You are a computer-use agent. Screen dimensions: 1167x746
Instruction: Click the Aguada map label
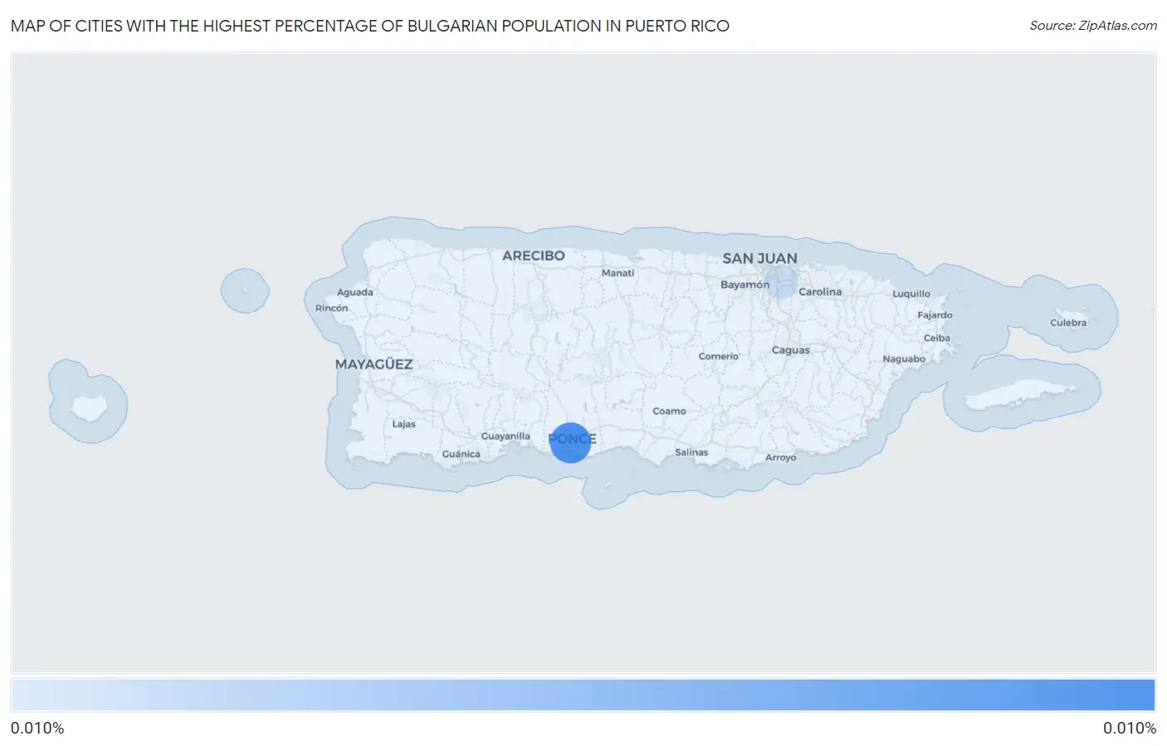pos(354,293)
